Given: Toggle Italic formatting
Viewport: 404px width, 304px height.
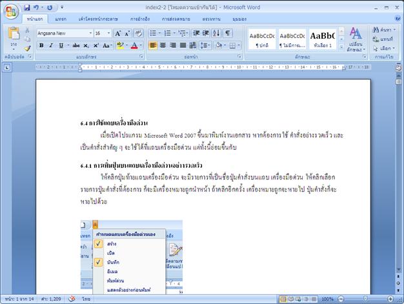Looking at the screenshot, I should [51, 45].
